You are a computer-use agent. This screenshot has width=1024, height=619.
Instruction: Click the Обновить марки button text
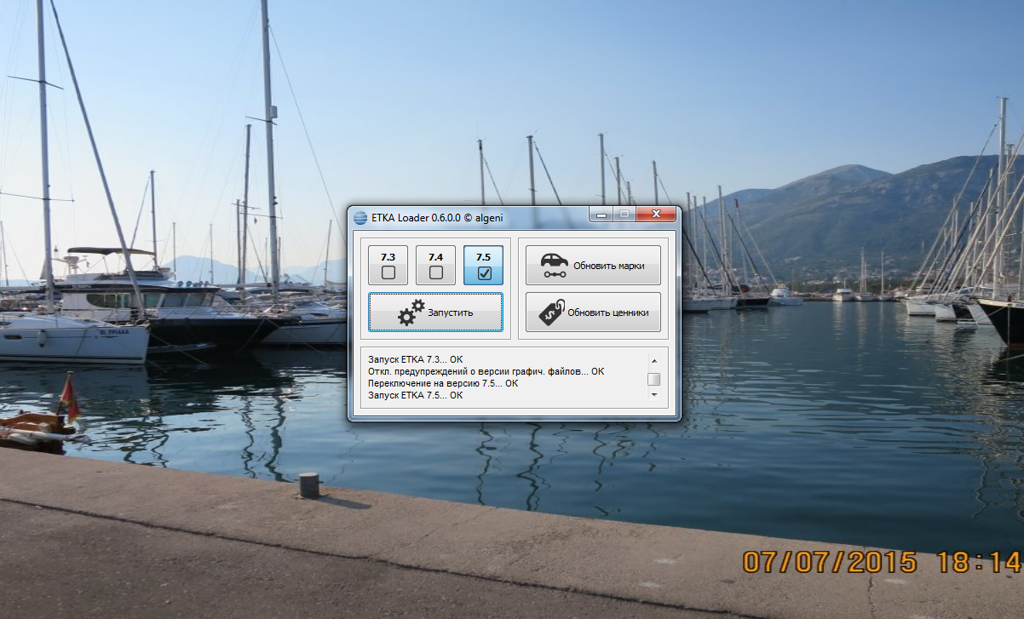point(608,266)
